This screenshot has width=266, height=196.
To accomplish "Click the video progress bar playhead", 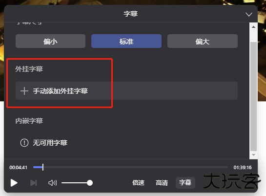I will (x=43, y=167).
